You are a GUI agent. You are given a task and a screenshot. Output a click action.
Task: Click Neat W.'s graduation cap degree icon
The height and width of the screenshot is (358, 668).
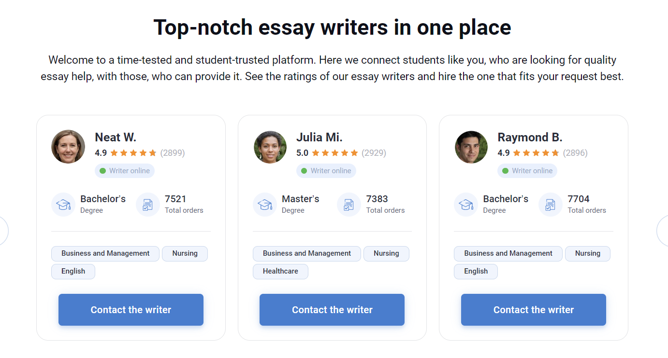click(x=63, y=205)
